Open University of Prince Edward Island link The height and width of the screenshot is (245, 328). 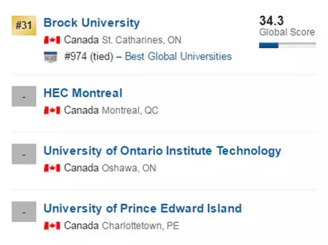[143, 208]
